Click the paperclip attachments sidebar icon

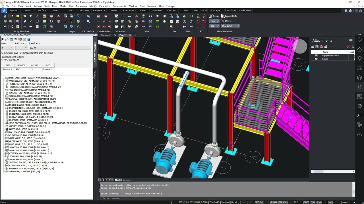click(x=360, y=87)
